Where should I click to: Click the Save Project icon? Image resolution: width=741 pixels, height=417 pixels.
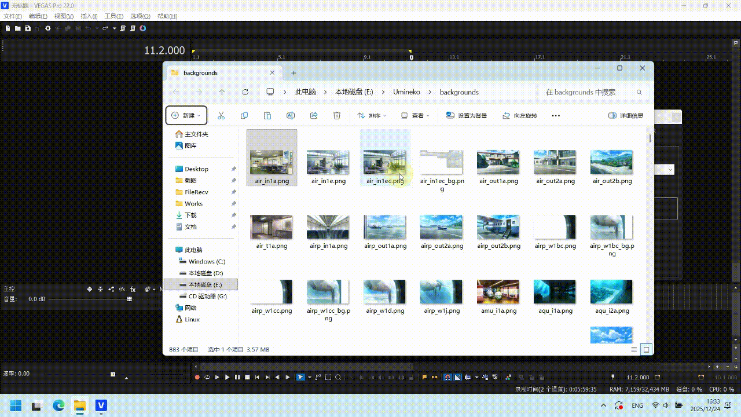[x=28, y=28]
